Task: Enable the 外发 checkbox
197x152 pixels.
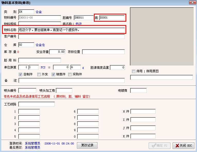Action: (x=39, y=74)
